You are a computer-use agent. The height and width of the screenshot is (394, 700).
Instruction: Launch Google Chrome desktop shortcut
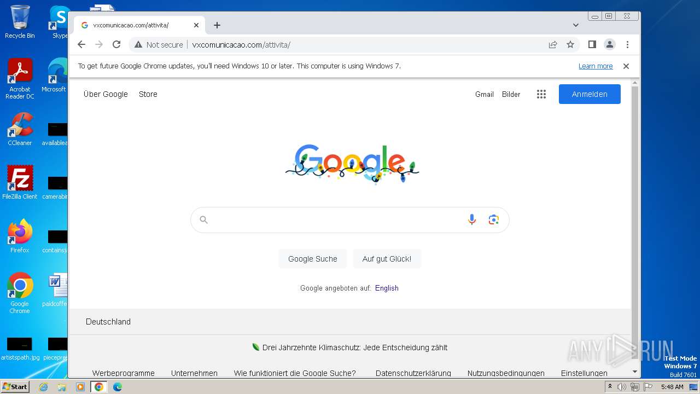click(x=20, y=293)
